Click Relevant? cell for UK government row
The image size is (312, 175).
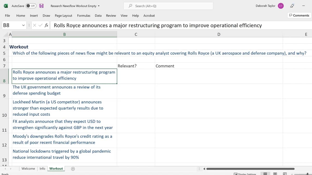136,91
